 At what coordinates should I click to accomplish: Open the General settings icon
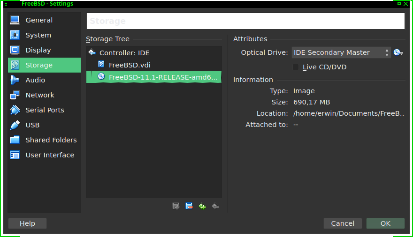[x=15, y=20]
